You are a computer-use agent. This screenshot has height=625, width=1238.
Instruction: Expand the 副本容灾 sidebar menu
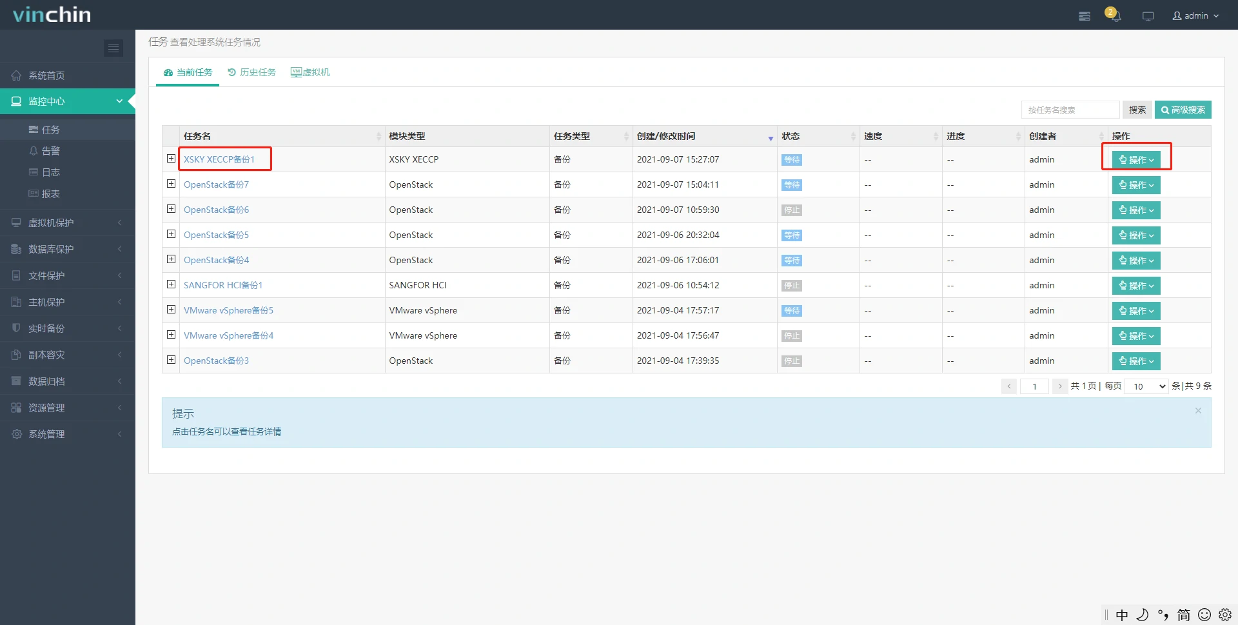[68, 355]
